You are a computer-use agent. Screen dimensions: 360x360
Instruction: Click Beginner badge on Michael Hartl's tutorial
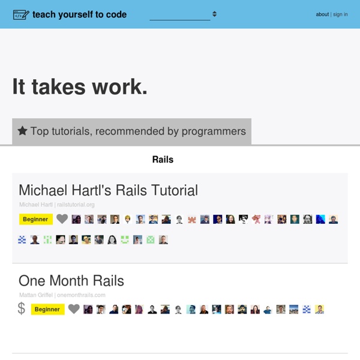pyautogui.click(x=36, y=219)
